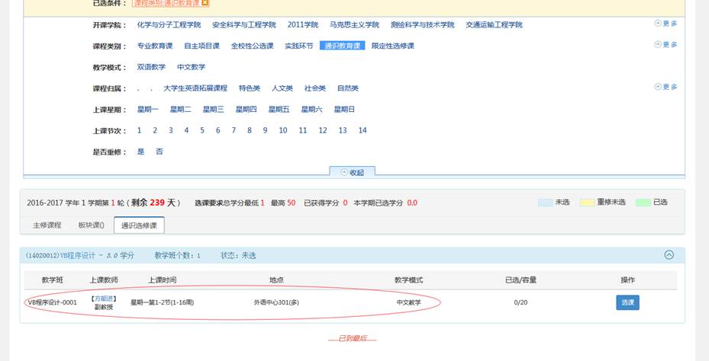Show more 课程归属 options

(665, 87)
